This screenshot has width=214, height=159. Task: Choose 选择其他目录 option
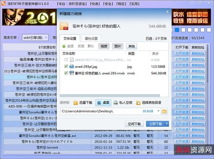click(149, 102)
